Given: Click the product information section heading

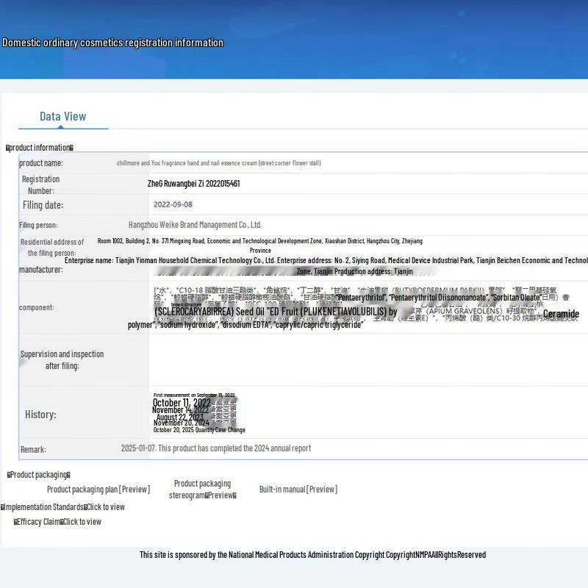Looking at the screenshot, I should 40,148.
